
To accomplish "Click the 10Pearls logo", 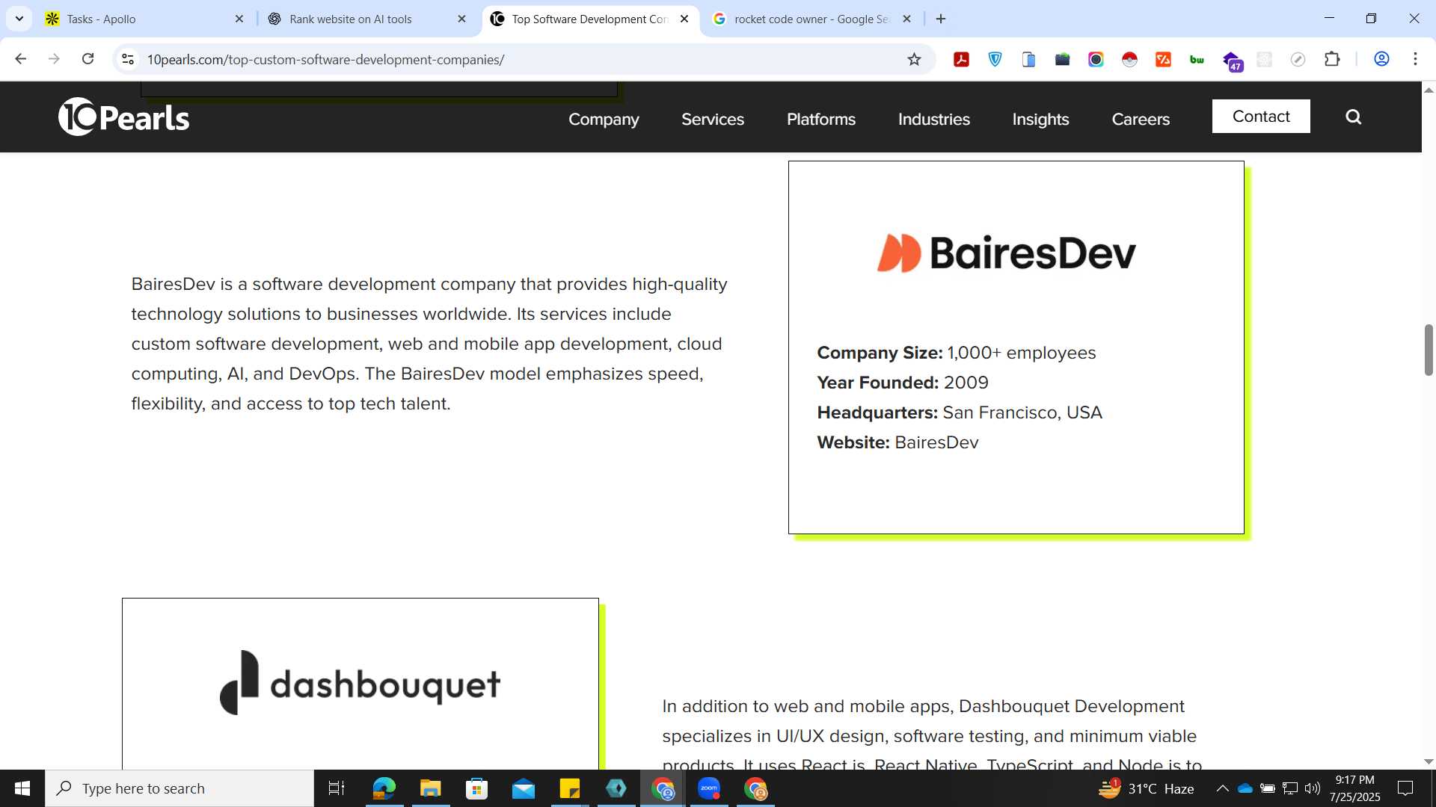I will pyautogui.click(x=124, y=117).
